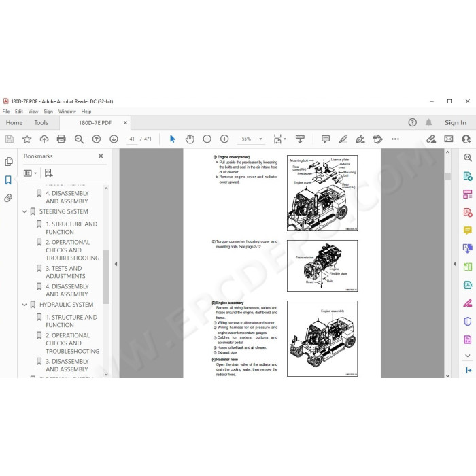Click the bookmarks panel scrollbar thumb

click(106, 277)
